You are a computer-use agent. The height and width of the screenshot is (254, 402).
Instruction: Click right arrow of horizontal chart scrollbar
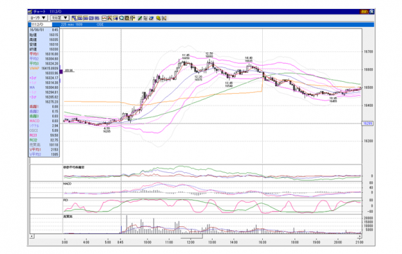360,236
